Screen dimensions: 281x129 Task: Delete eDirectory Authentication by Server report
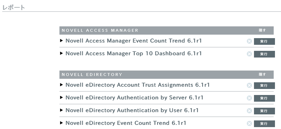click(249, 98)
